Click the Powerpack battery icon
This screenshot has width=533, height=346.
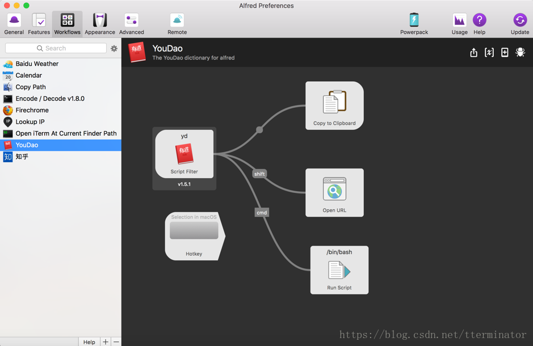coord(414,20)
